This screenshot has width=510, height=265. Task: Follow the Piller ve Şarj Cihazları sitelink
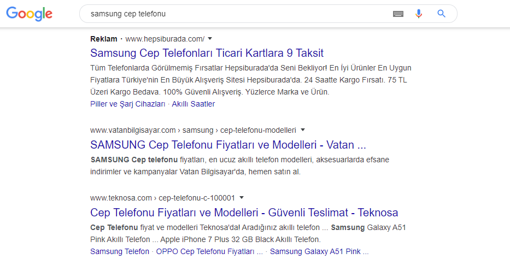(128, 104)
